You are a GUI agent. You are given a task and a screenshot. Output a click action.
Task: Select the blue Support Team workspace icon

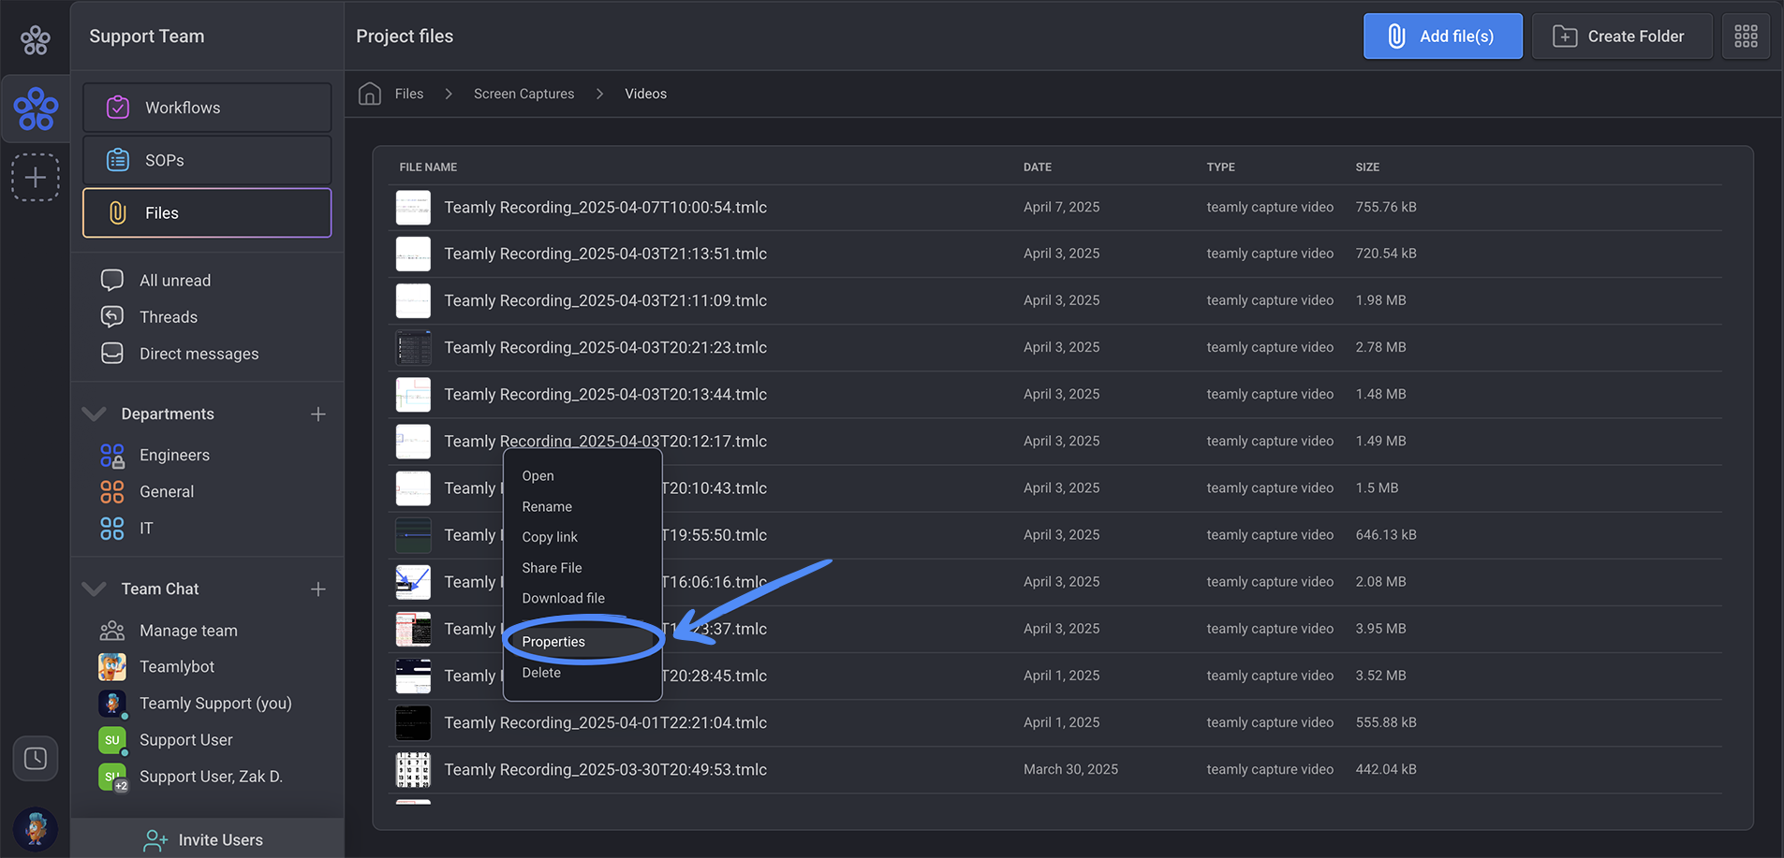[36, 109]
